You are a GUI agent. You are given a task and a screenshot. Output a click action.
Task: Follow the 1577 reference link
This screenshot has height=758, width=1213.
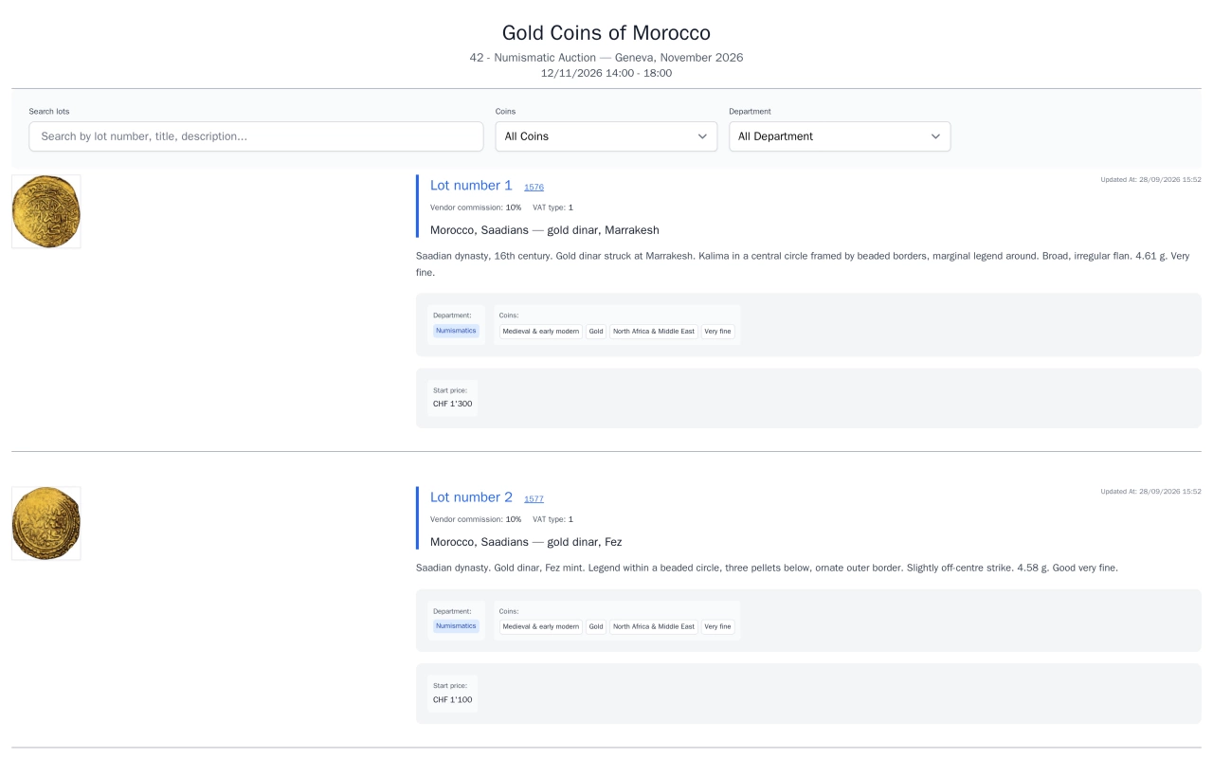tap(534, 499)
